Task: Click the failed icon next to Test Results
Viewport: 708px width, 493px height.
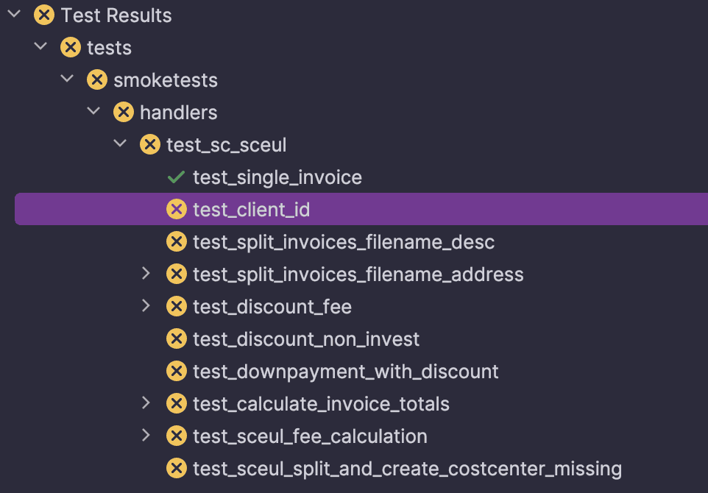Action: [44, 15]
